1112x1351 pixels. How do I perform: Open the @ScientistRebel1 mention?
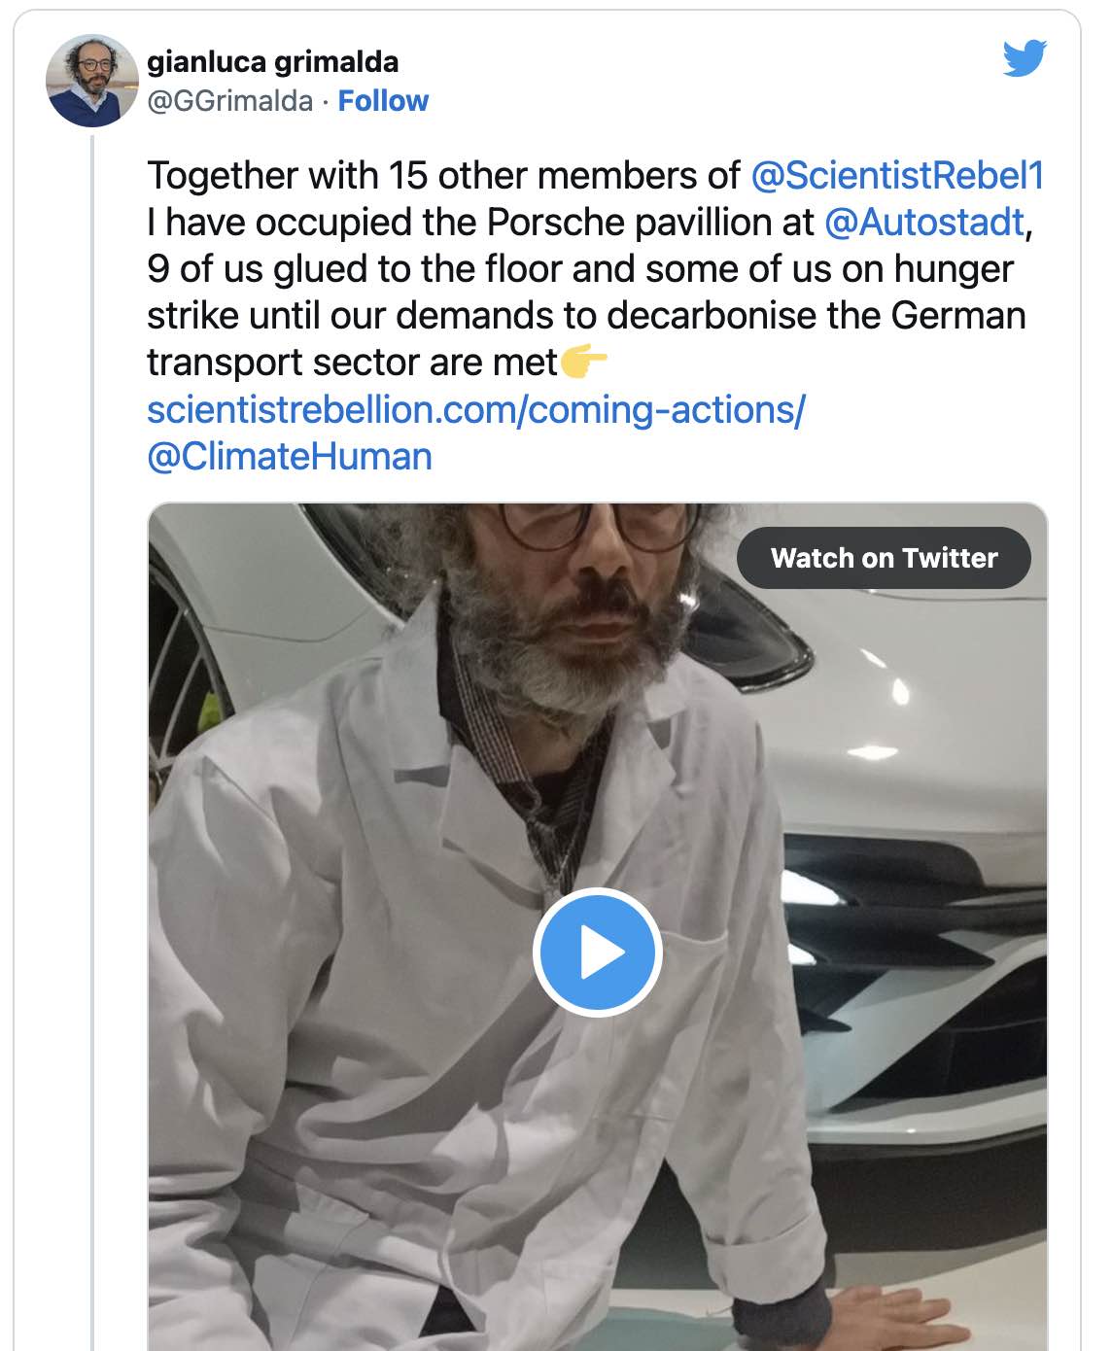coord(897,176)
